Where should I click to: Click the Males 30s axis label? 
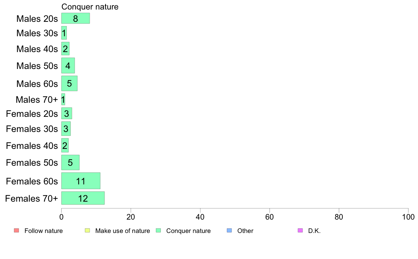click(37, 33)
